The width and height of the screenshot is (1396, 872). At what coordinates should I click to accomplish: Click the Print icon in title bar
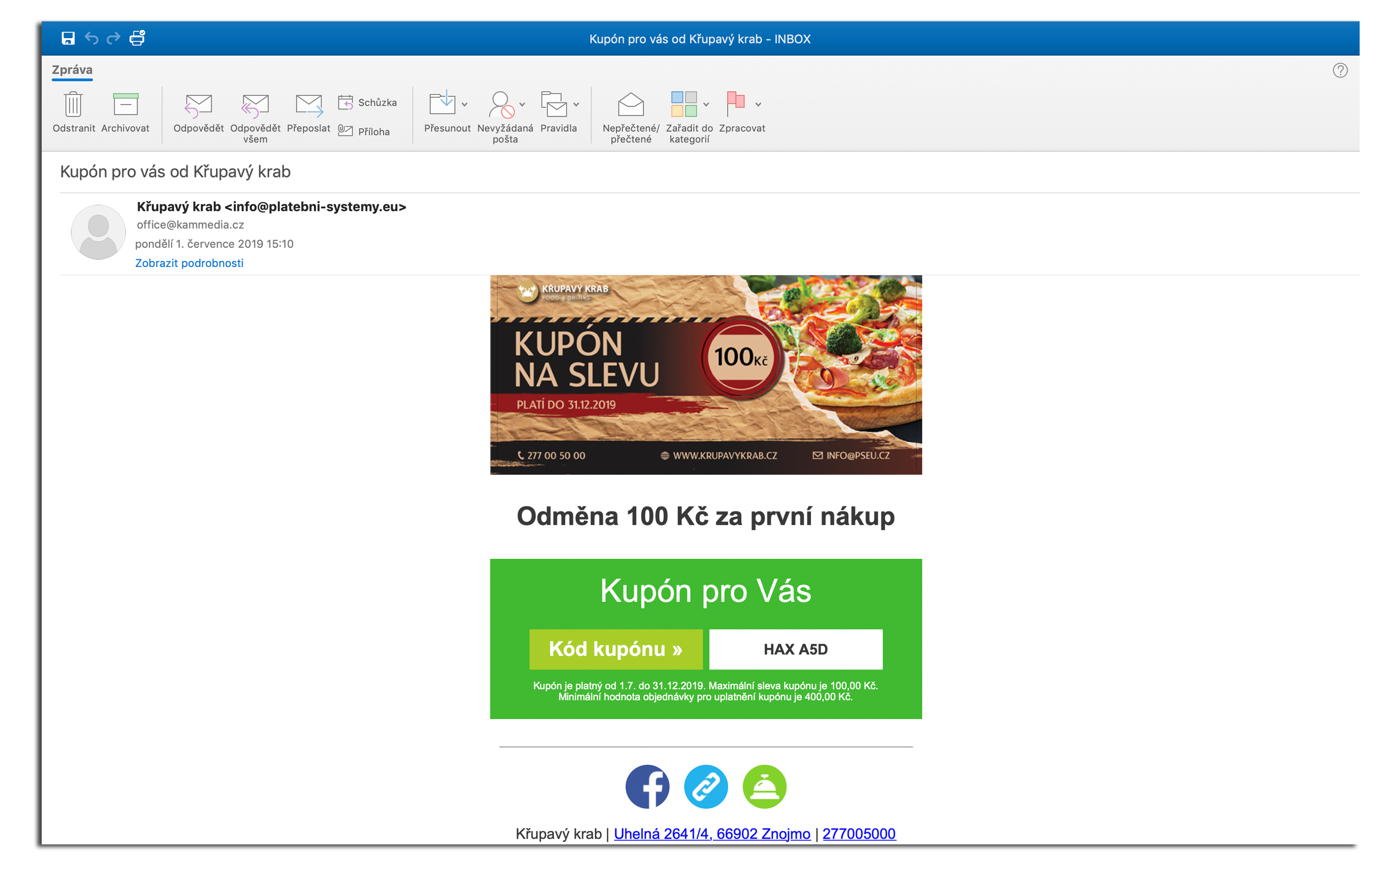(137, 38)
